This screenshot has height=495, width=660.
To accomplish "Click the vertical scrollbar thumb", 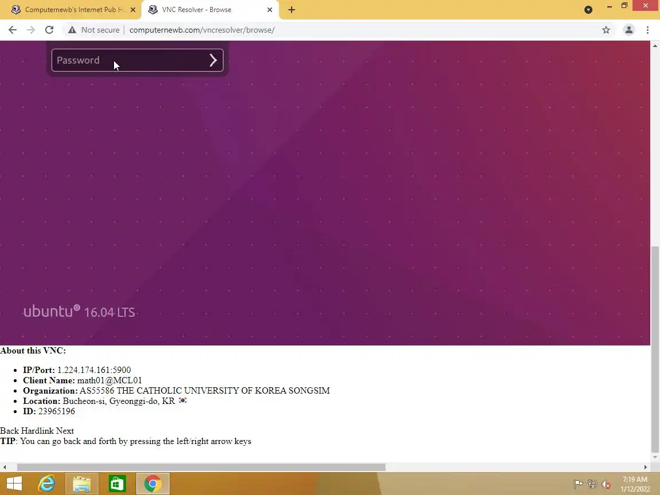I will 655,349.
